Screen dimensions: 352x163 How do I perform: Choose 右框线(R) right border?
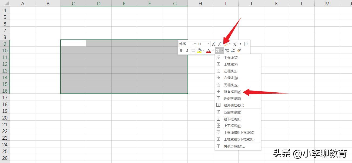[238, 78]
